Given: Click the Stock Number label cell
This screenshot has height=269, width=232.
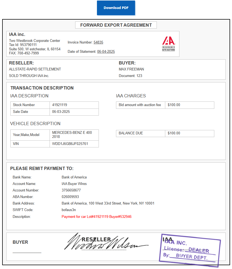Looking at the screenshot, I should pos(30,105).
